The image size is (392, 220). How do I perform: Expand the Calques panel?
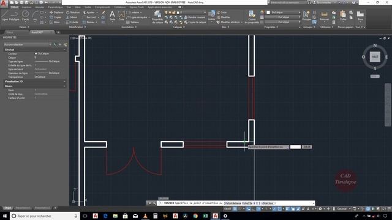point(179,27)
